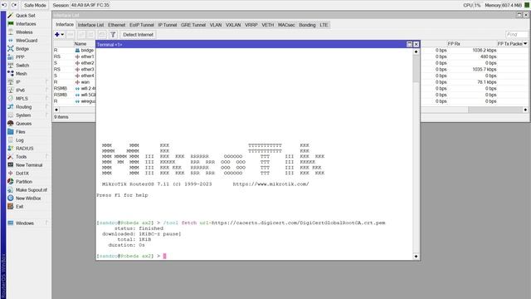
Task: Switch to IP Tunnel tab
Action: [168, 25]
